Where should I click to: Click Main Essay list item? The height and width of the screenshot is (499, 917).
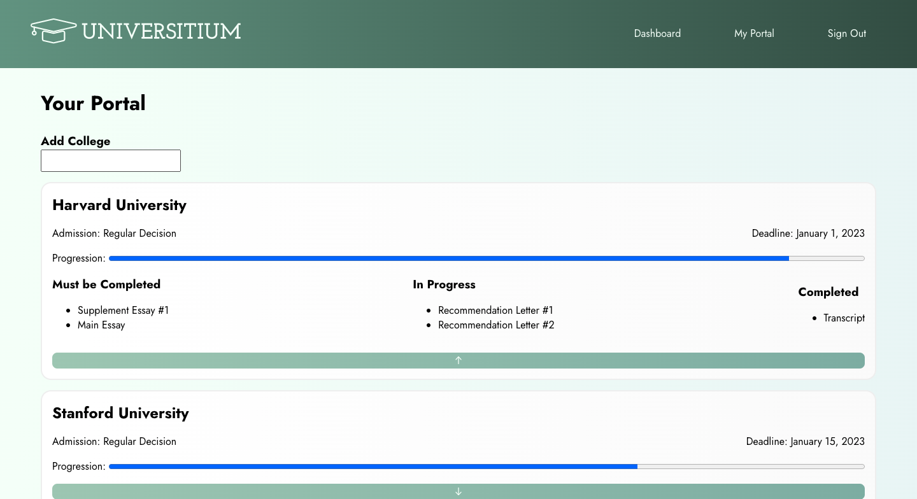101,325
